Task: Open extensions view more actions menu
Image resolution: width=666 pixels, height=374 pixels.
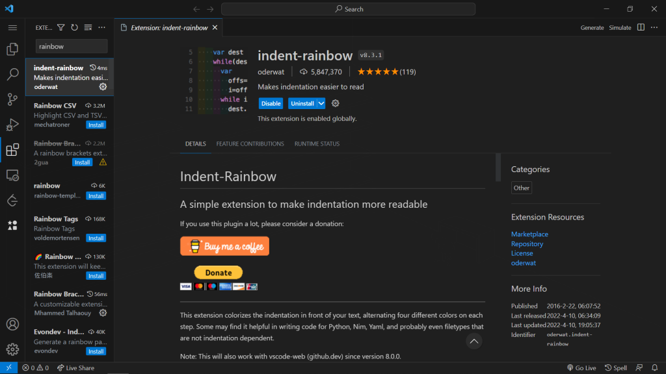Action: click(102, 27)
